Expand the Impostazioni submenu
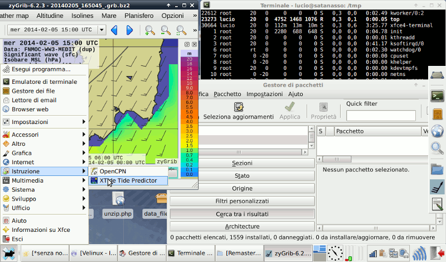Screen dimensions: 446x262 (44, 122)
